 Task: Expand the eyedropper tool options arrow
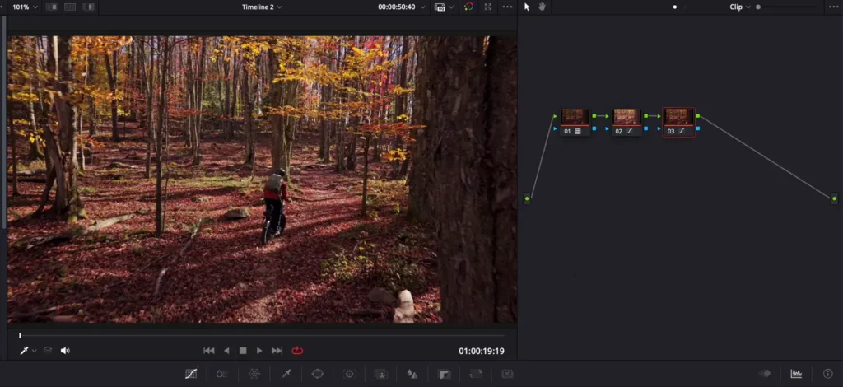pos(35,351)
